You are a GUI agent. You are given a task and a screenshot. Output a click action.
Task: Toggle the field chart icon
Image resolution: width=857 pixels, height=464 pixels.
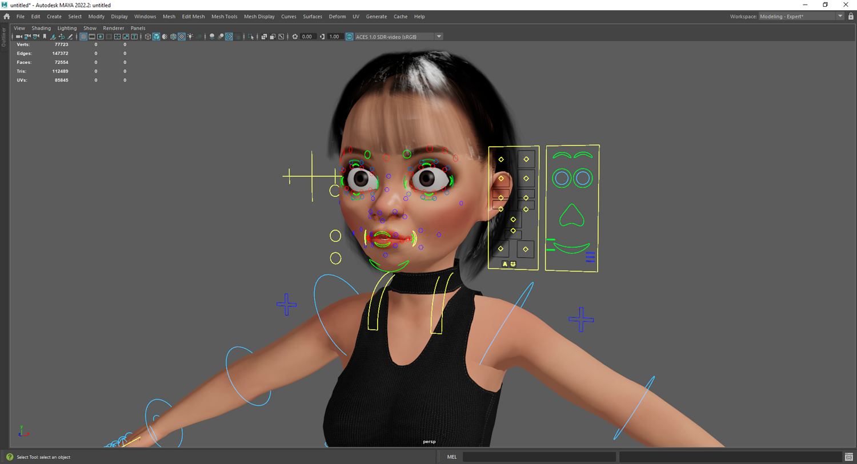click(x=118, y=37)
